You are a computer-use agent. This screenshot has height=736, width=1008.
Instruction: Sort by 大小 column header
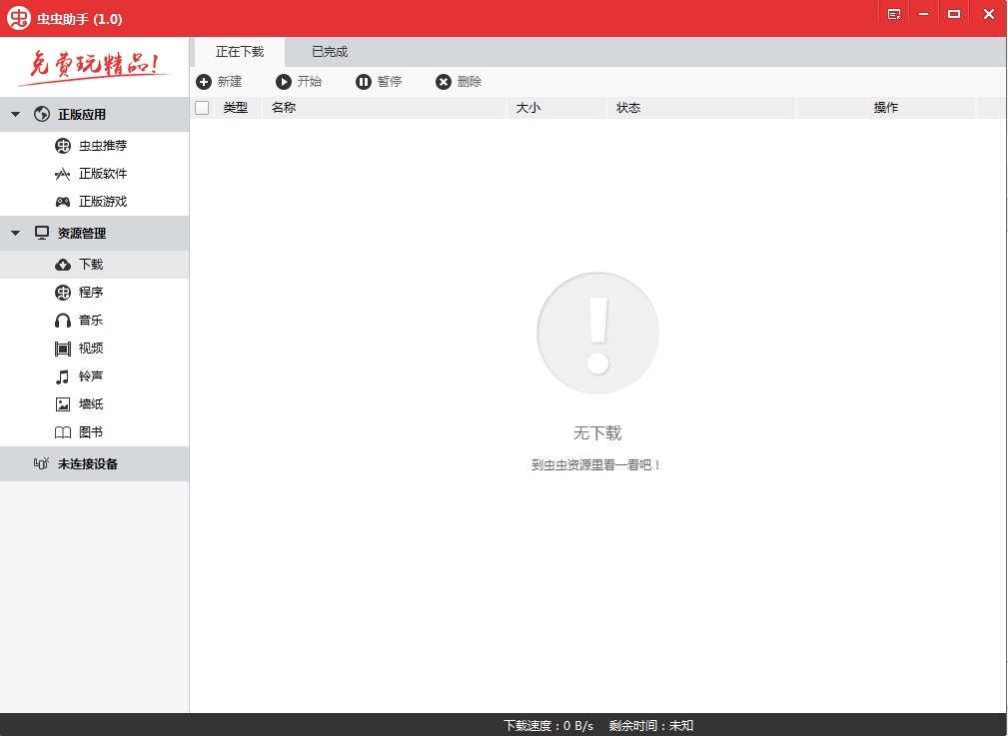pyautogui.click(x=528, y=108)
